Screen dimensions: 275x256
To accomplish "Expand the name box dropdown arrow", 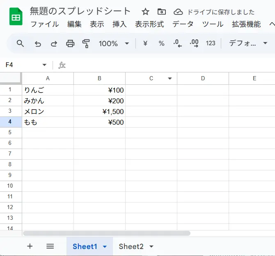I will pos(44,65).
